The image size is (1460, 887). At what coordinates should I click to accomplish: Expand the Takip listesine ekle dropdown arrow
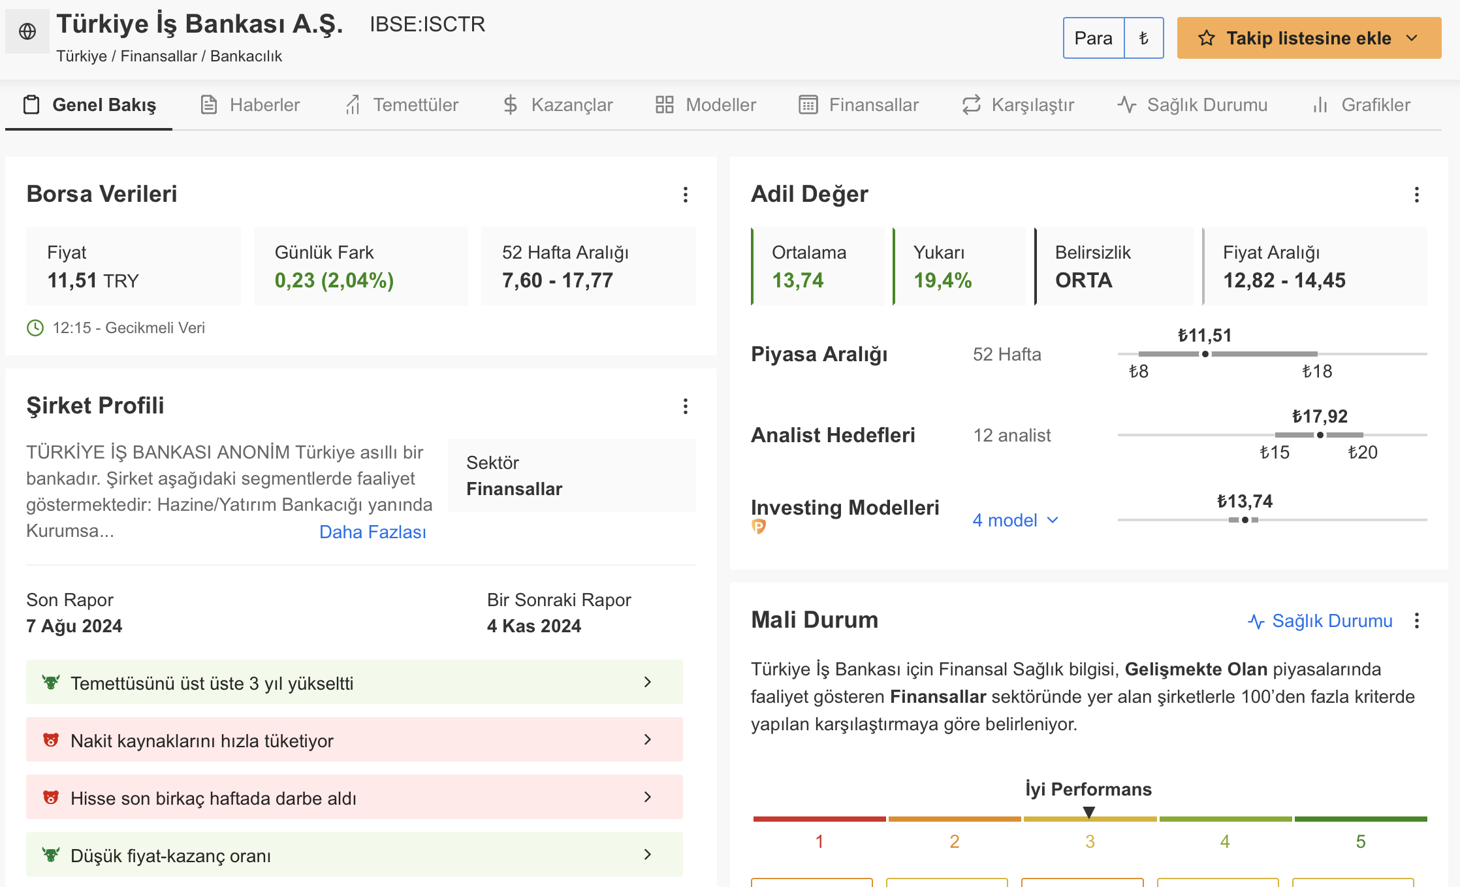pyautogui.click(x=1412, y=38)
